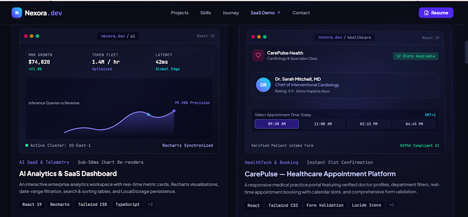The width and height of the screenshot is (468, 217).
Task: Click Verified Patient intake Form text
Action: pos(283,146)
